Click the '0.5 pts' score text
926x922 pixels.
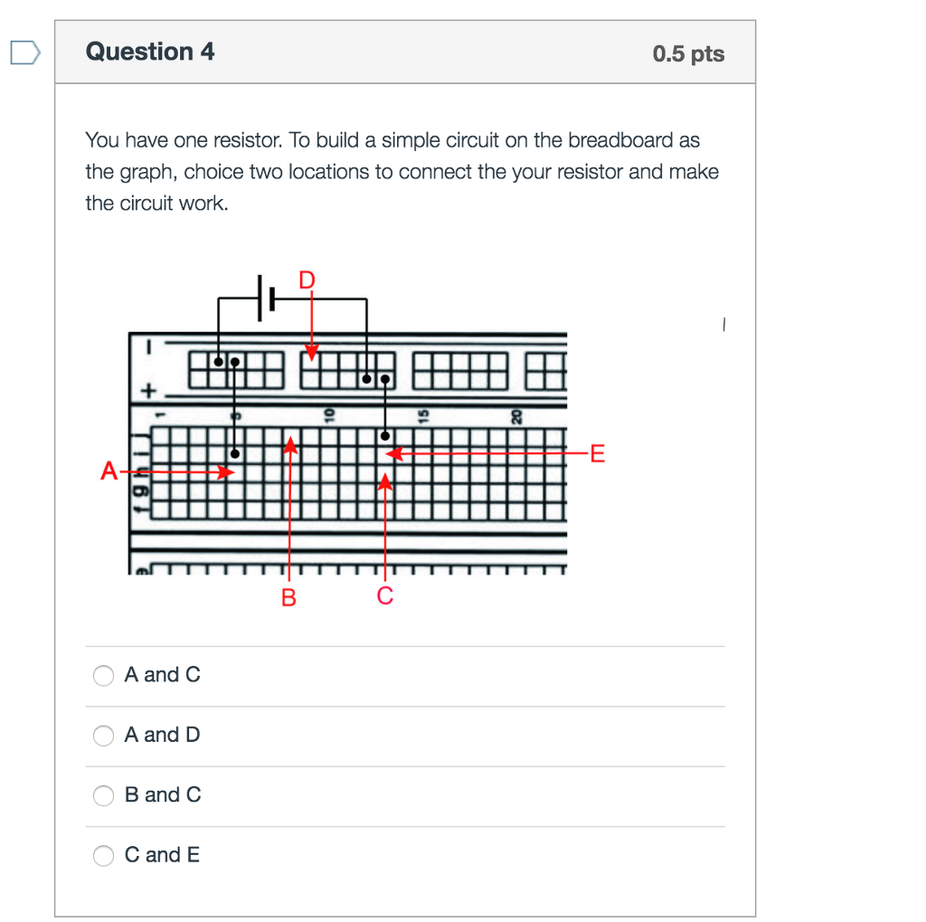[688, 54]
